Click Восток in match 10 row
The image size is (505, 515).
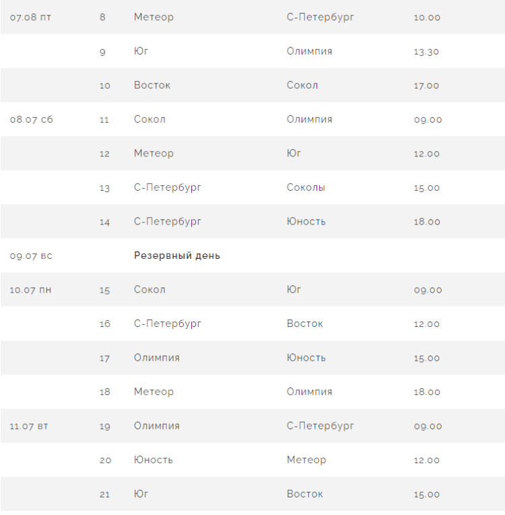152,86
